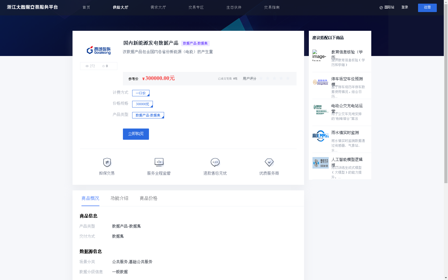Click the favorite star icon beside 0

(x=103, y=66)
